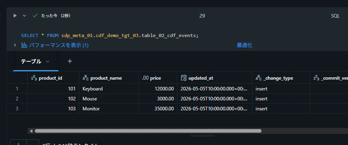Click the Monitor product name cell
The image size is (348, 145).
pos(109,109)
